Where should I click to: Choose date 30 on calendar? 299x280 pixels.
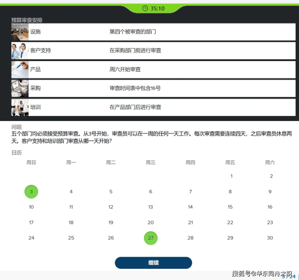pyautogui.click(x=270, y=238)
